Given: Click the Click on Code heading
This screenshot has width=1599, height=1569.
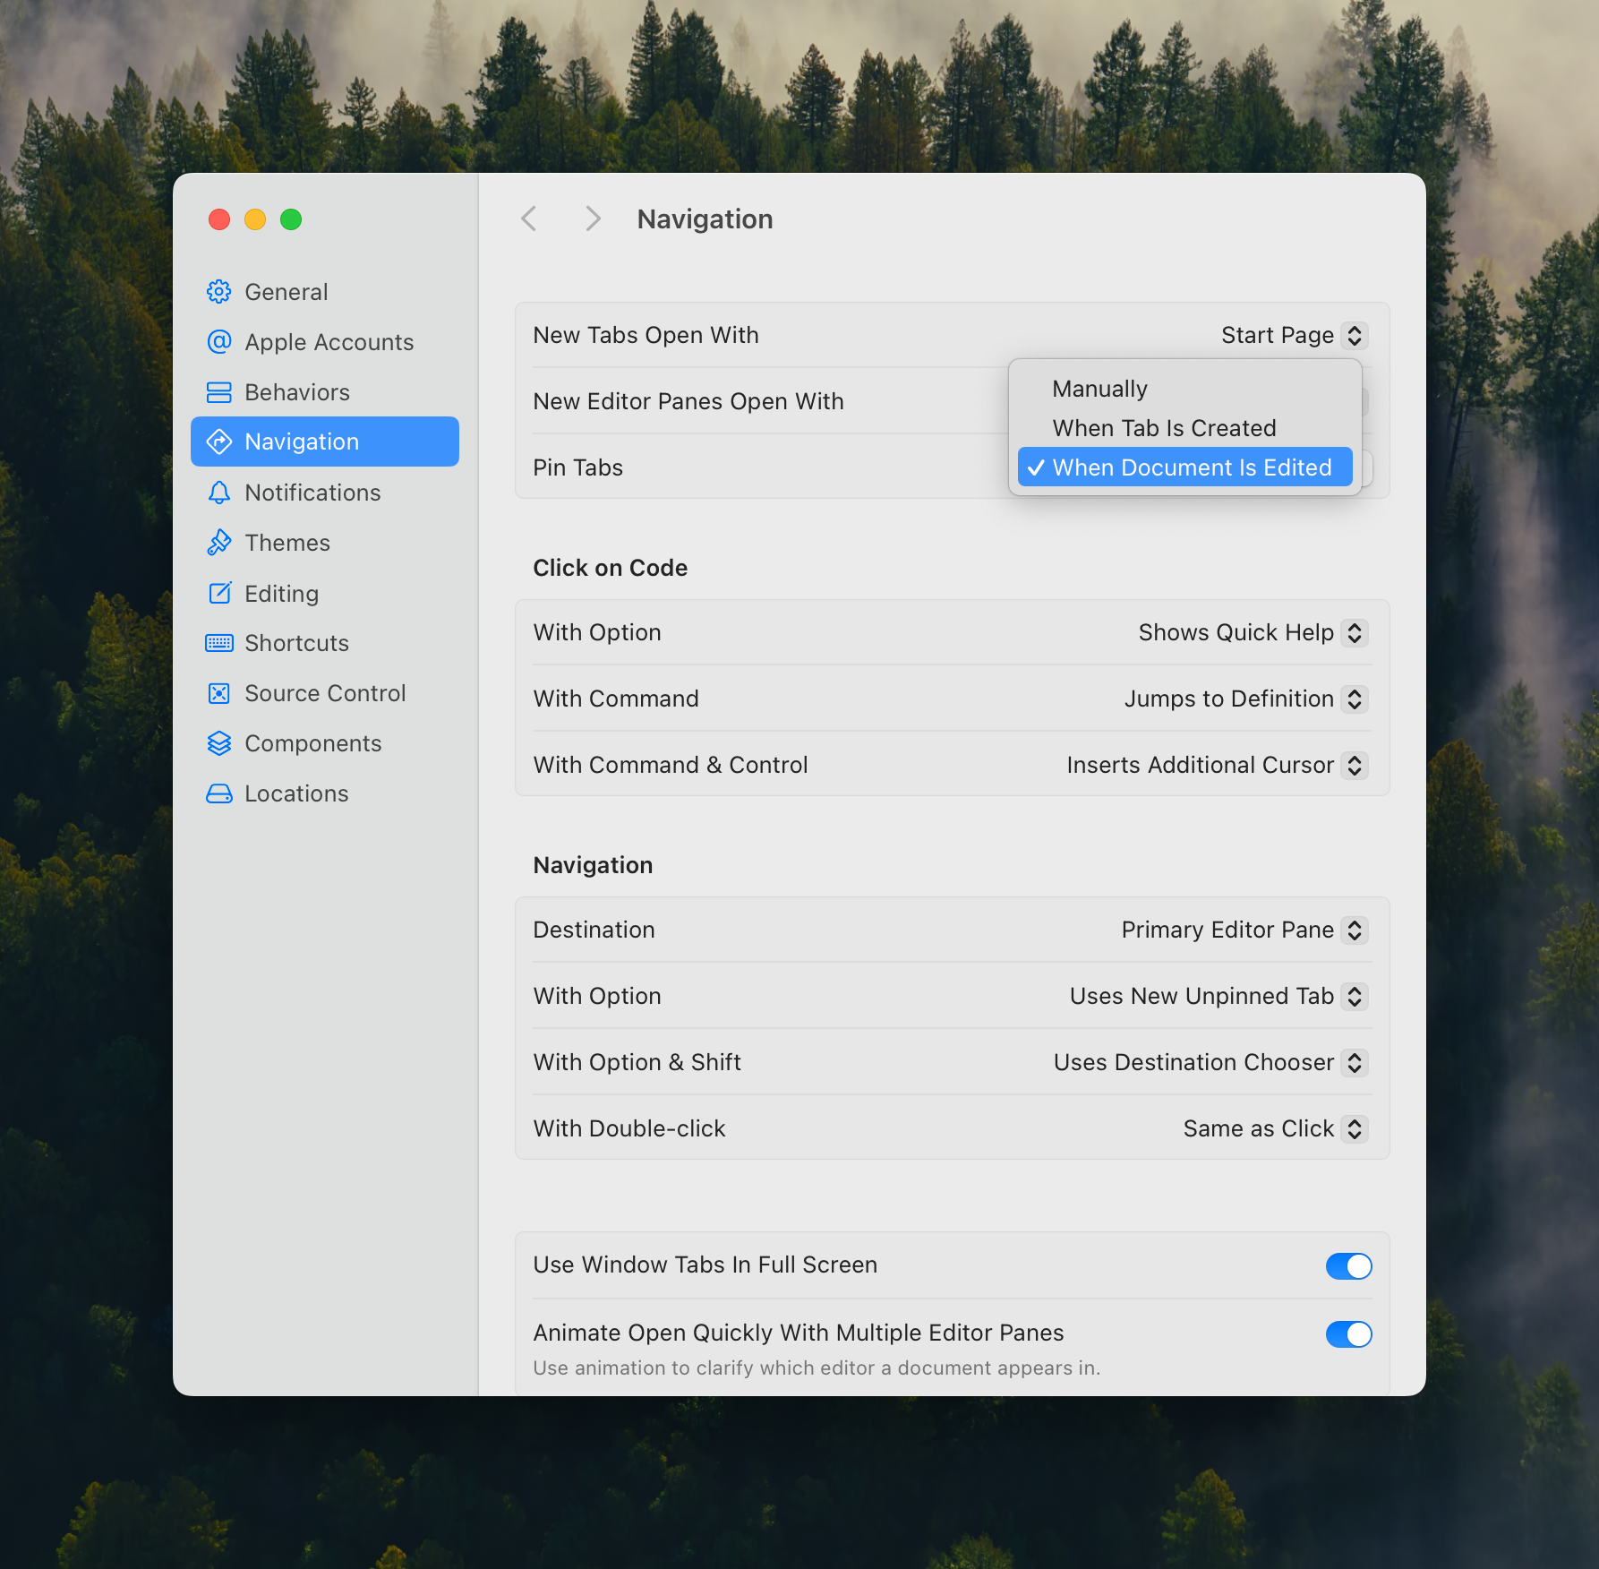Looking at the screenshot, I should click(x=611, y=568).
